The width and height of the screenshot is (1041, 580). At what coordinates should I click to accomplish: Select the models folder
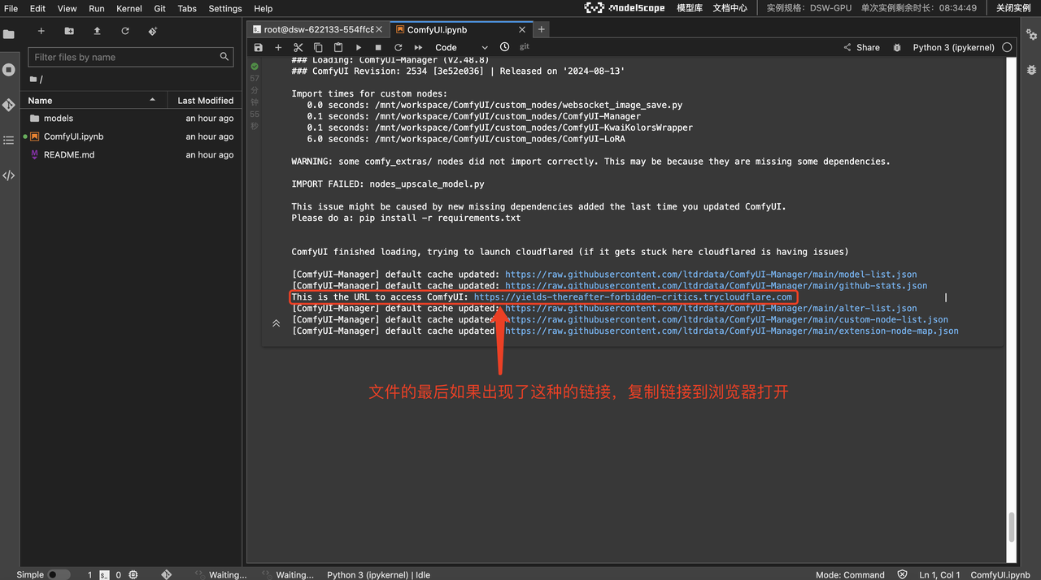(131, 119)
